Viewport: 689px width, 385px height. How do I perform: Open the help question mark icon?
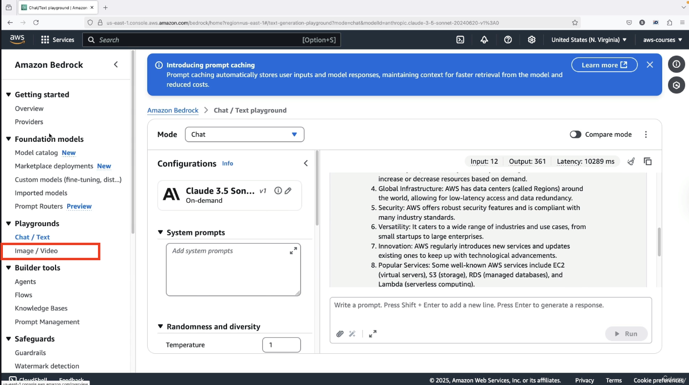[508, 40]
